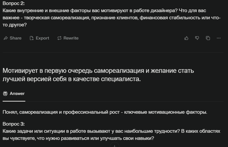Image resolution: width=228 pixels, height=147 pixels.
Task: Click the scroll-down arrow at bottom
Action: point(114,145)
